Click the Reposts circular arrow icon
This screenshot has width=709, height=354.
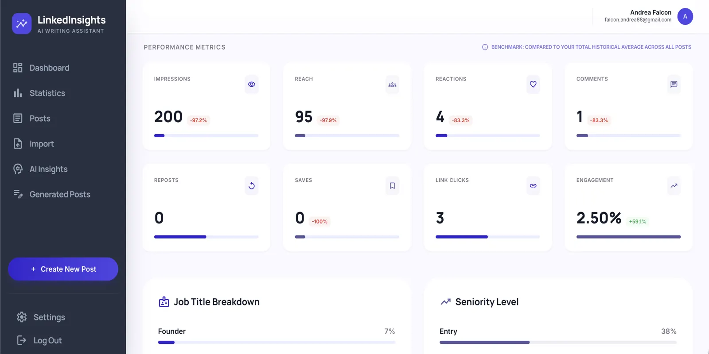point(252,186)
